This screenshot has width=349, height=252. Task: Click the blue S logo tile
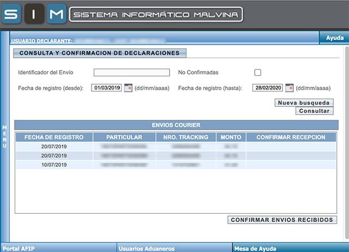click(11, 14)
